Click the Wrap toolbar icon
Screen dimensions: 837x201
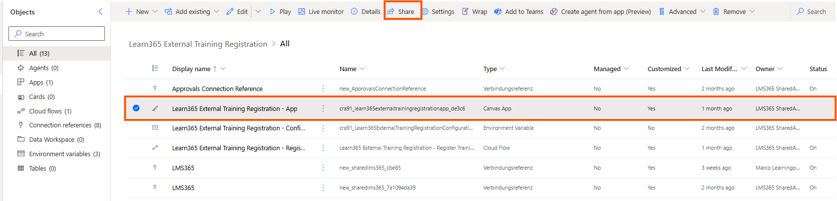(x=465, y=11)
